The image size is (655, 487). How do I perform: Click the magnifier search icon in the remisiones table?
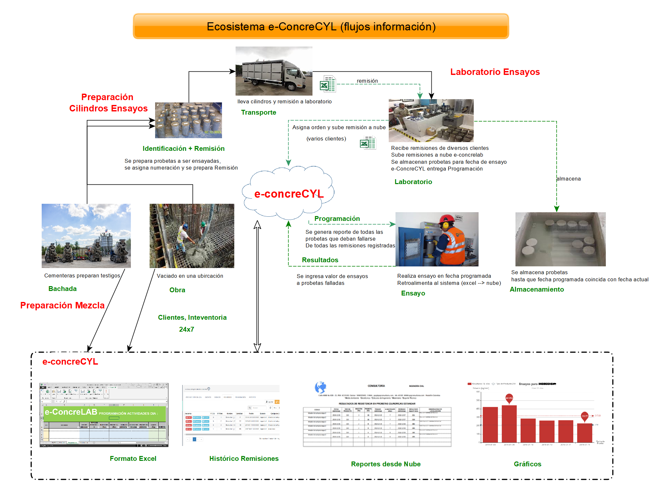[249, 408]
